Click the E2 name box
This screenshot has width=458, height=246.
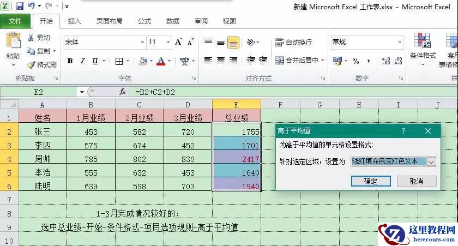tap(39, 92)
